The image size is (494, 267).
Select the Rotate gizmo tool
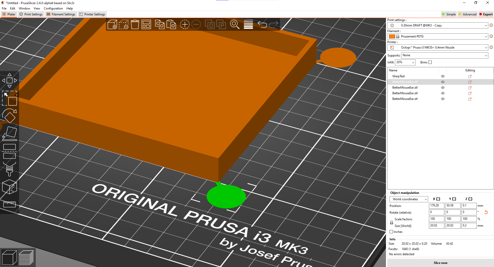click(x=10, y=116)
